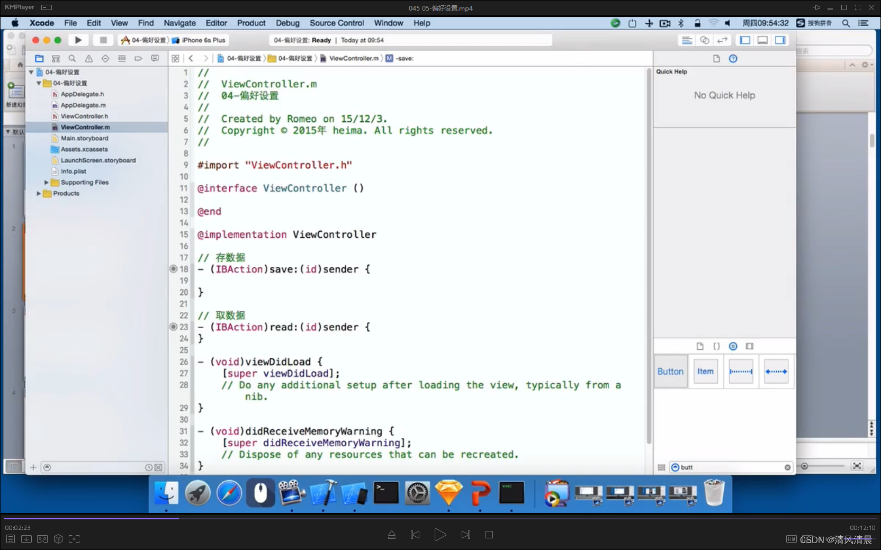Open LaunchScreen.storyboard file
Image resolution: width=881 pixels, height=550 pixels.
[x=98, y=160]
